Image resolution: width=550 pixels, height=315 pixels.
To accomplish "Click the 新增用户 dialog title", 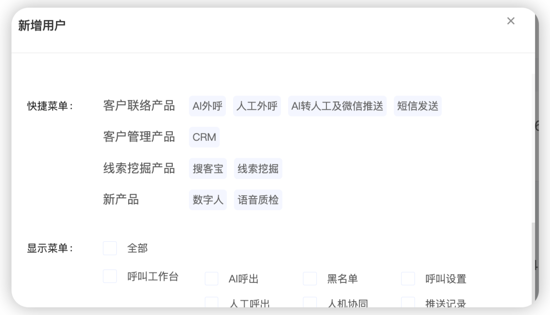I will (x=42, y=25).
